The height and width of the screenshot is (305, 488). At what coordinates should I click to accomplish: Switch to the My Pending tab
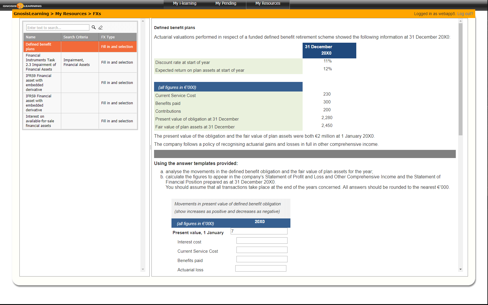click(226, 3)
